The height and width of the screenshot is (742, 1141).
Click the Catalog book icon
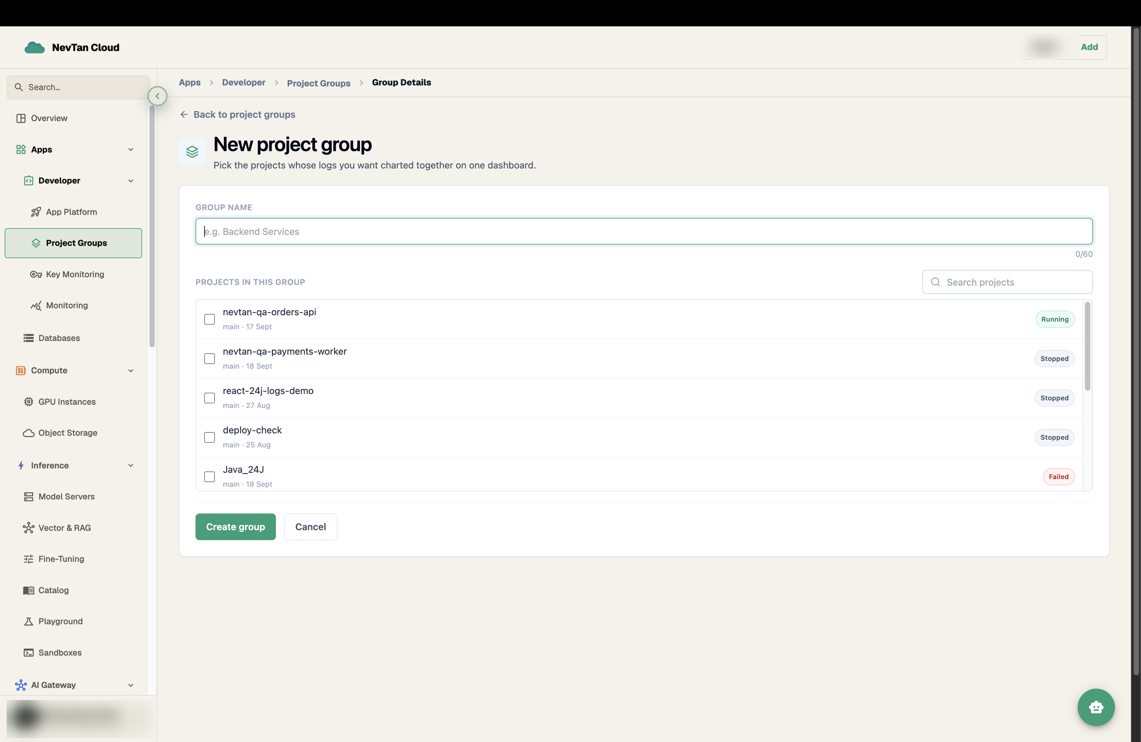coord(29,590)
